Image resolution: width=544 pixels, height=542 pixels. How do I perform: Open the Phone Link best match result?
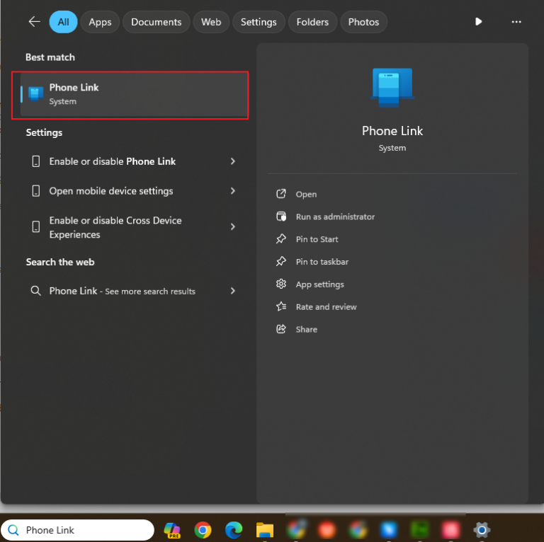134,94
